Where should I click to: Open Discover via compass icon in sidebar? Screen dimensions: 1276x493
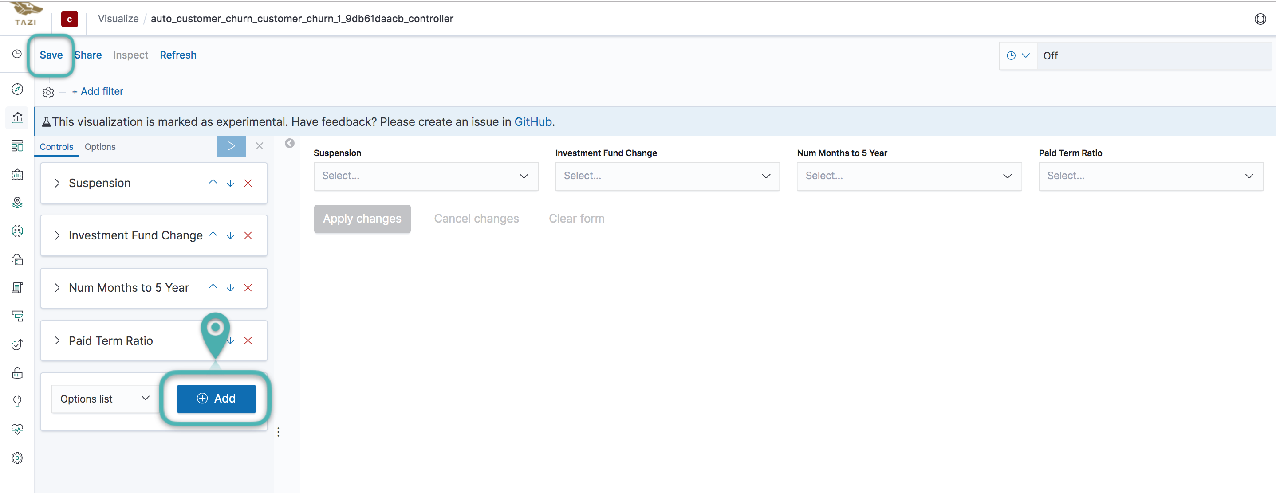coord(17,89)
